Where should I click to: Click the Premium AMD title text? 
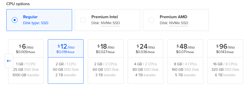point(173,17)
